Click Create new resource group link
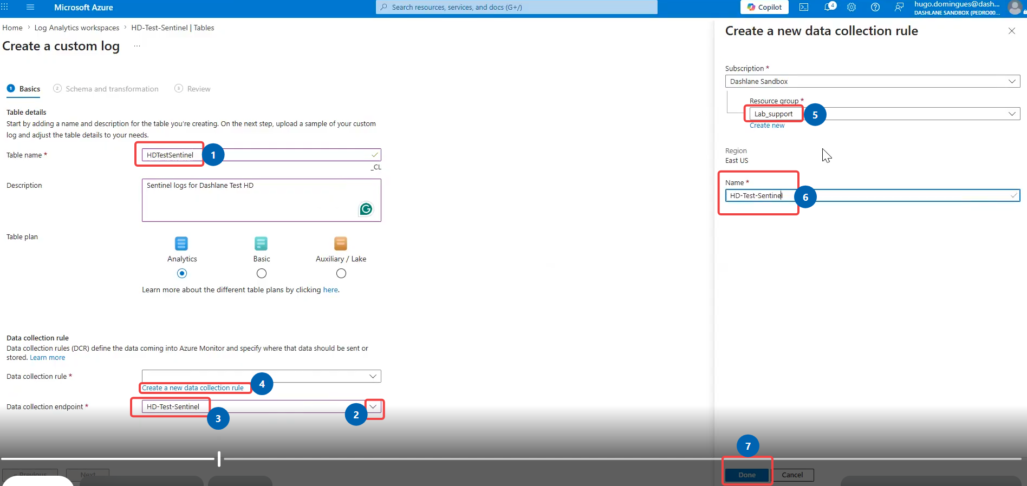 [x=767, y=125]
